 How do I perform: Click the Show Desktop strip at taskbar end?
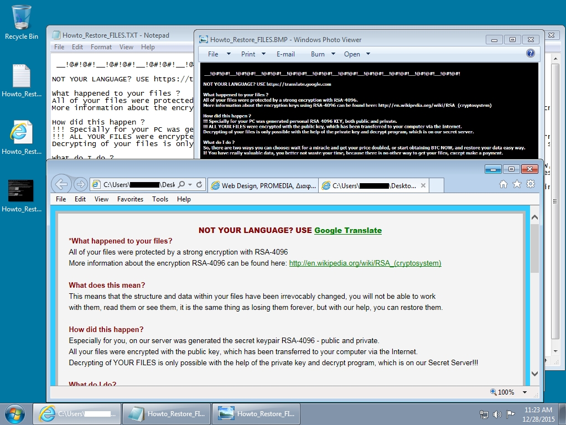[562, 414]
